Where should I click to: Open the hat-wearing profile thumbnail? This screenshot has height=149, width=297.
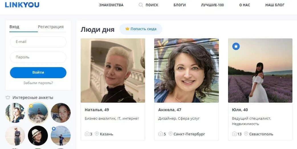click(38, 136)
